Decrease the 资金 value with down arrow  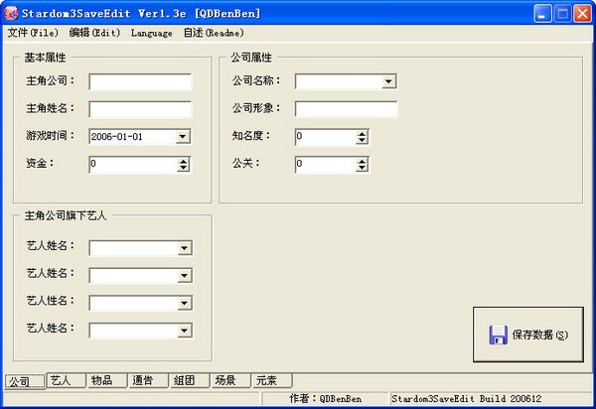[183, 168]
